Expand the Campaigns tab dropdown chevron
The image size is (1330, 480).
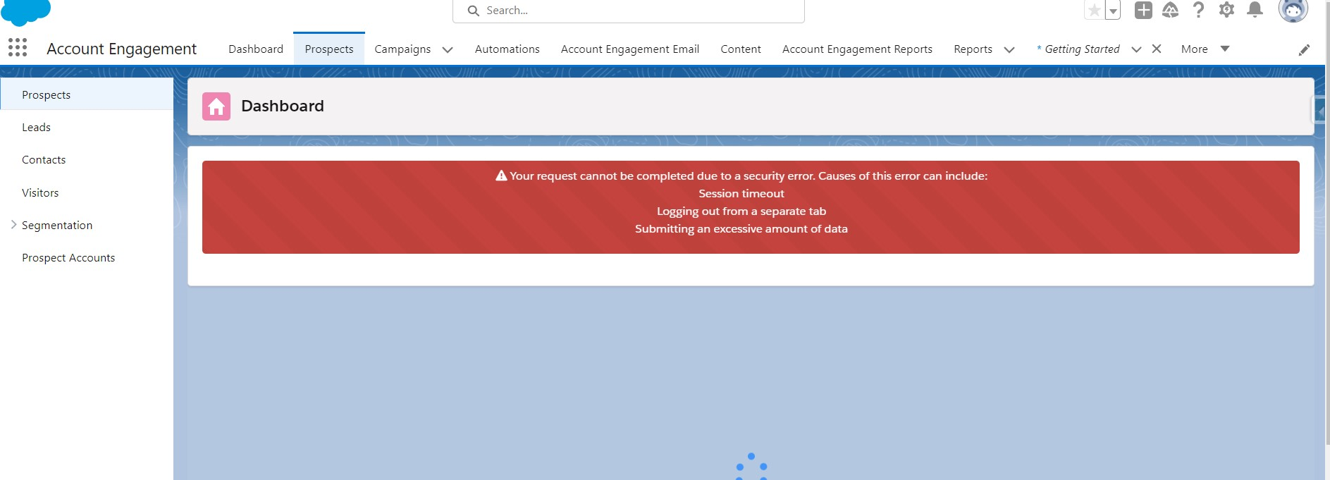pyautogui.click(x=448, y=49)
